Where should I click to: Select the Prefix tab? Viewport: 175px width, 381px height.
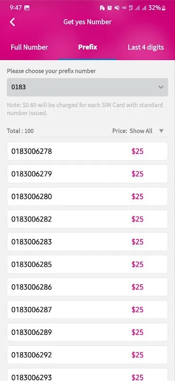(x=88, y=47)
